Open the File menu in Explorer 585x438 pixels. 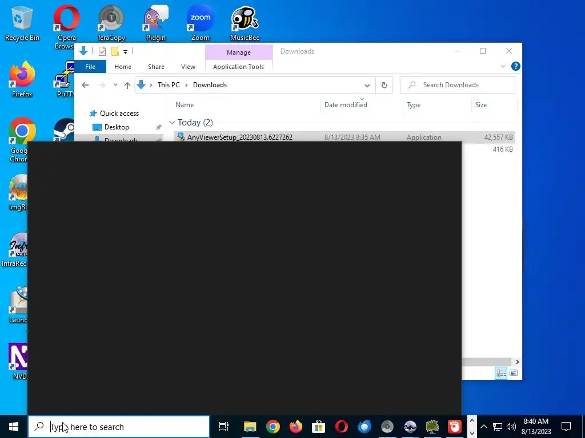pyautogui.click(x=90, y=67)
